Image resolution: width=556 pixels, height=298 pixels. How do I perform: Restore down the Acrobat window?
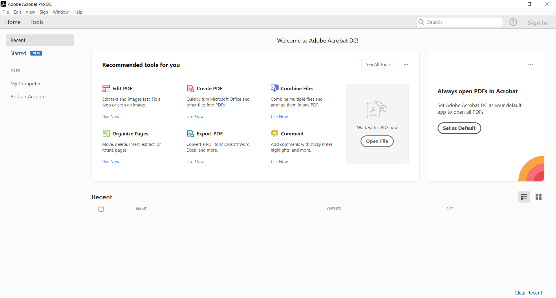pyautogui.click(x=530, y=4)
